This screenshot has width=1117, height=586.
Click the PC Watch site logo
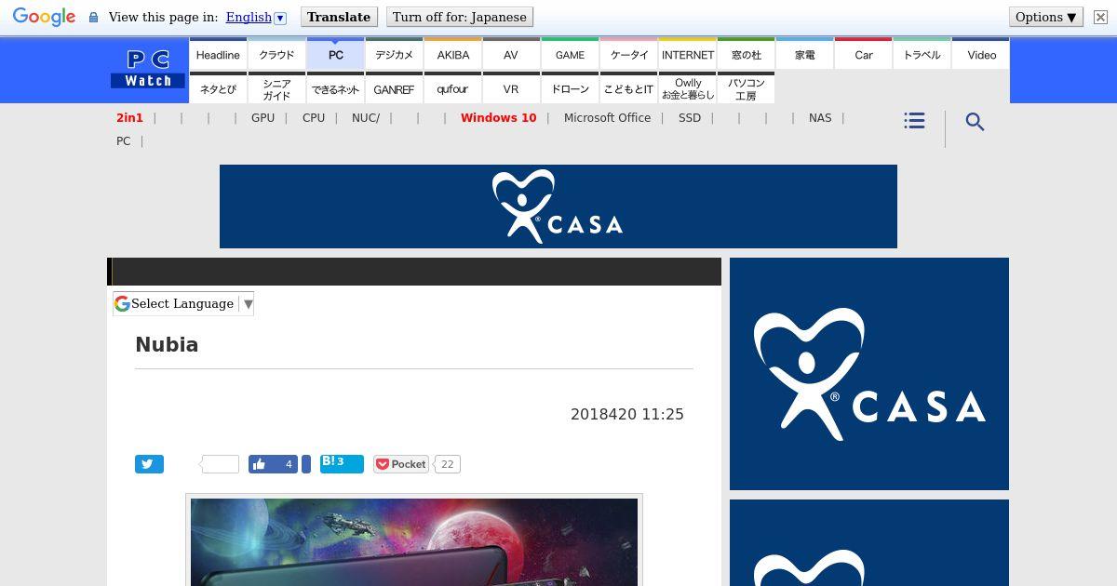(149, 69)
